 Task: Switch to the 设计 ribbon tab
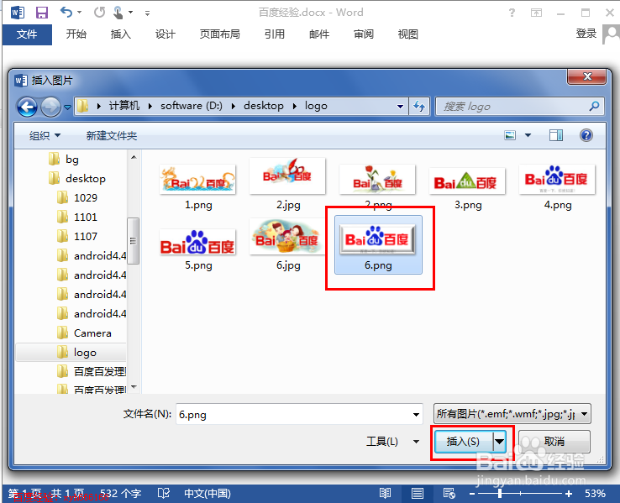pyautogui.click(x=165, y=34)
